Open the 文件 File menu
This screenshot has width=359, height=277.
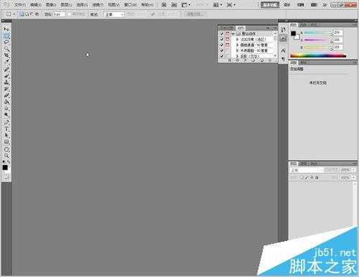[x=20, y=4]
